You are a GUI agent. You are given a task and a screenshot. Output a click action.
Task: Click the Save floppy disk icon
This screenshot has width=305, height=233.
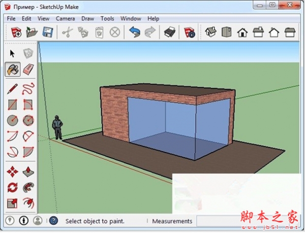(48, 32)
